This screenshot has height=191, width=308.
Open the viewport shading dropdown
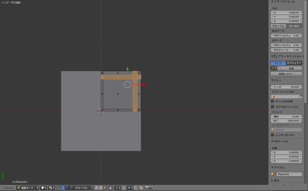click(44, 188)
